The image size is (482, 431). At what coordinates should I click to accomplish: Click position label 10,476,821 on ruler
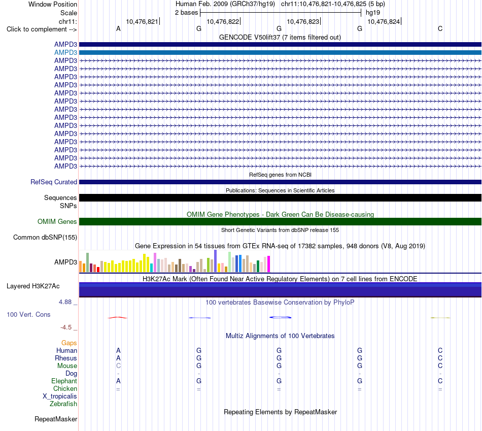[x=142, y=21]
